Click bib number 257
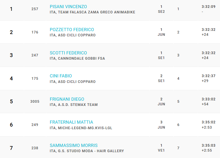The width and height of the screenshot is (220, 158). 35,9
